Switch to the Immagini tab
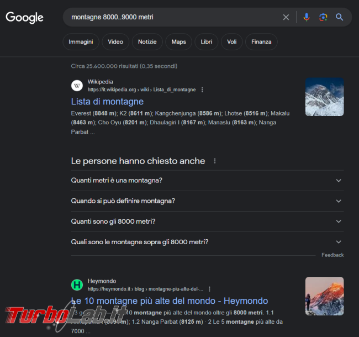 [81, 41]
